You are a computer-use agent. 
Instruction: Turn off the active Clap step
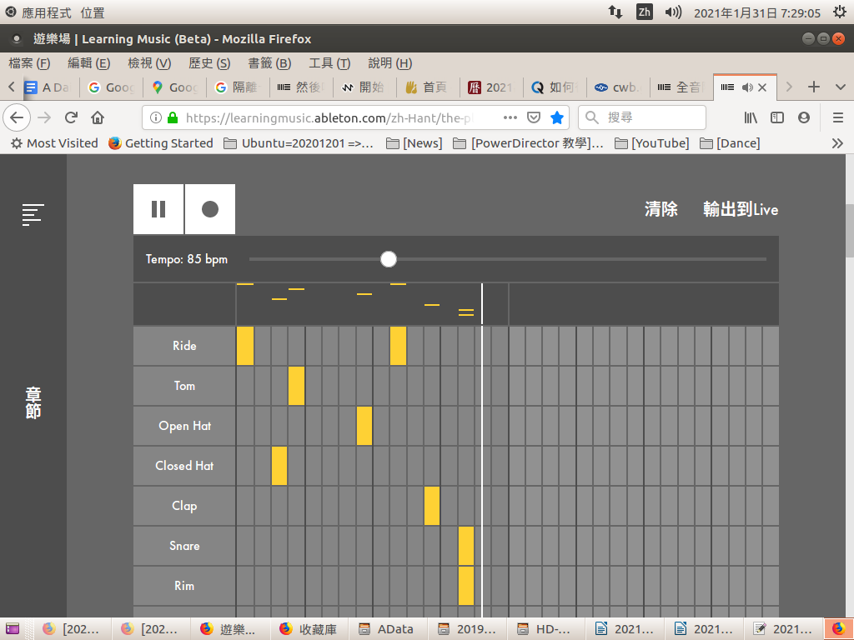coord(432,506)
